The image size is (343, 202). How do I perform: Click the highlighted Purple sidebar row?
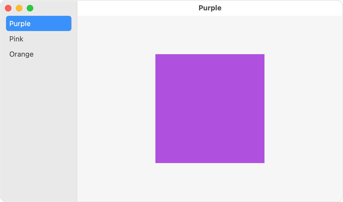pos(39,23)
